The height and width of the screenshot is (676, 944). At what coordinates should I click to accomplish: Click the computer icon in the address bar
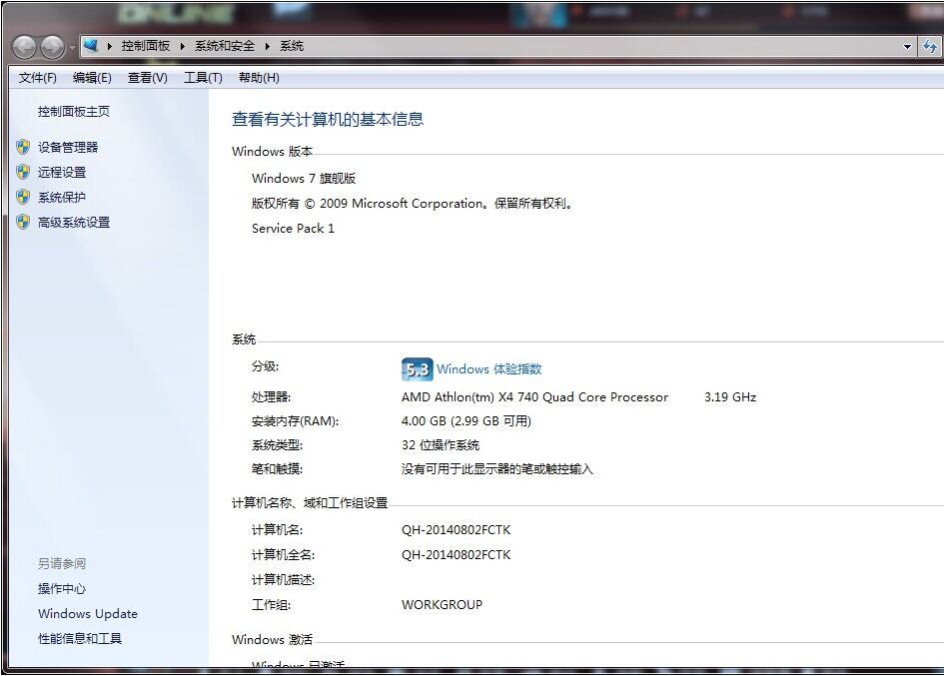pyautogui.click(x=91, y=46)
